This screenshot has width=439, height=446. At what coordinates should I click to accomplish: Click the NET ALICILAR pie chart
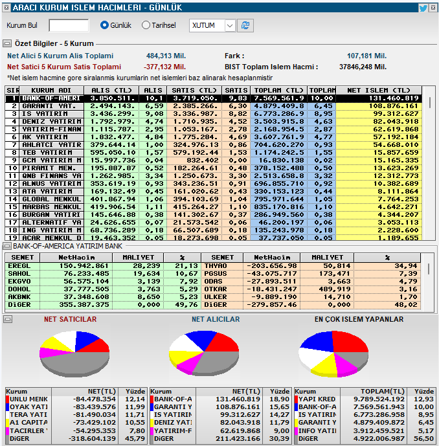(x=204, y=353)
